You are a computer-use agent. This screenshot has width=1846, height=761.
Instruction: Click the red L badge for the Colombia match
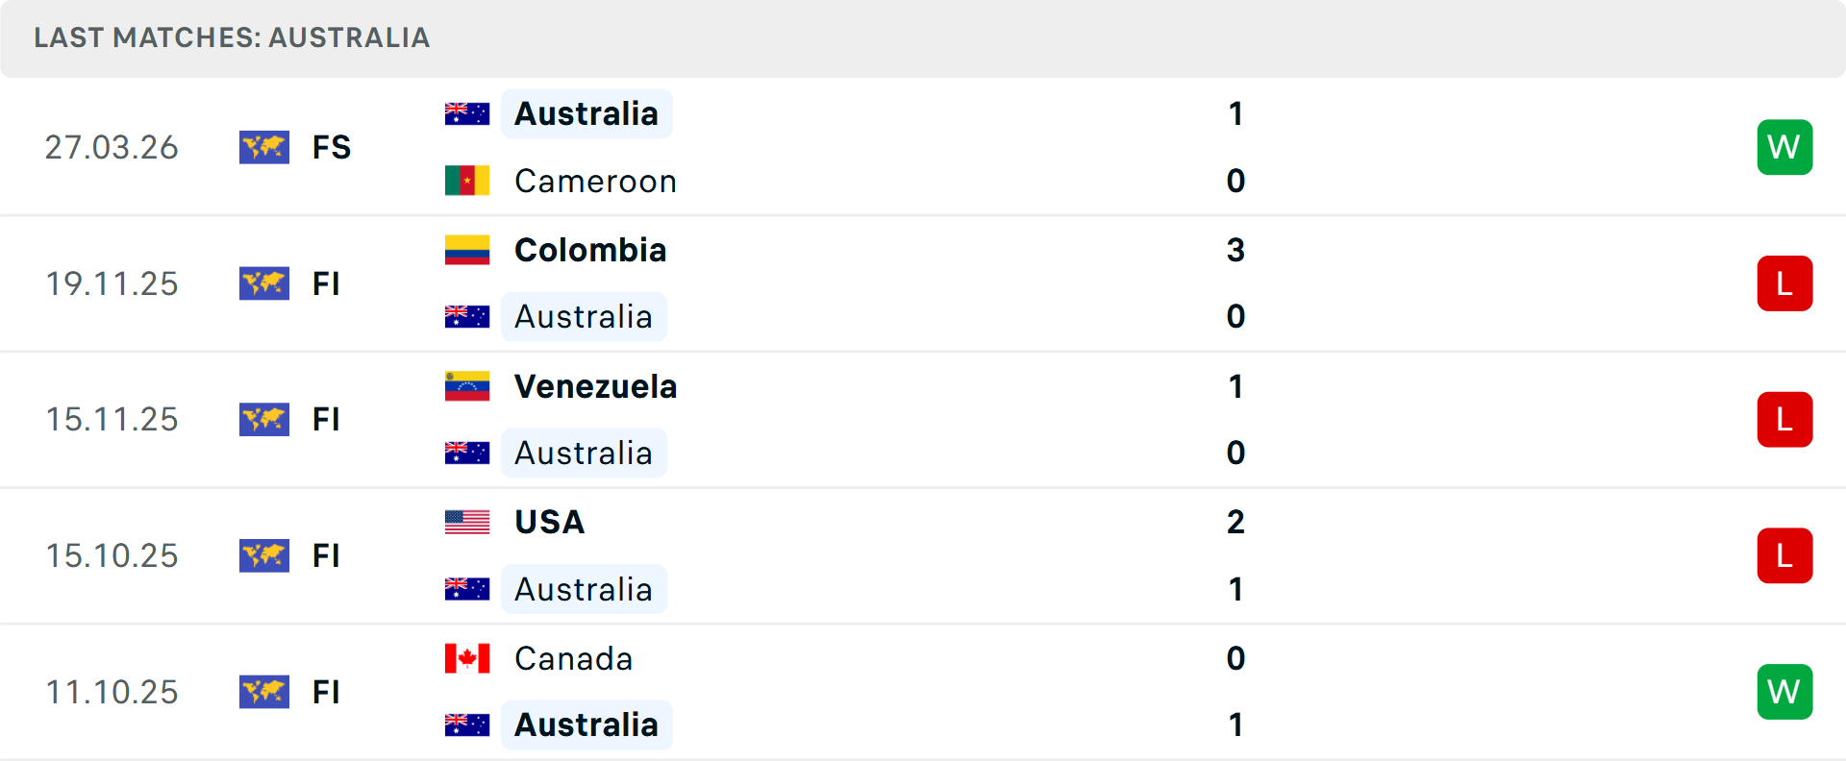(1784, 283)
